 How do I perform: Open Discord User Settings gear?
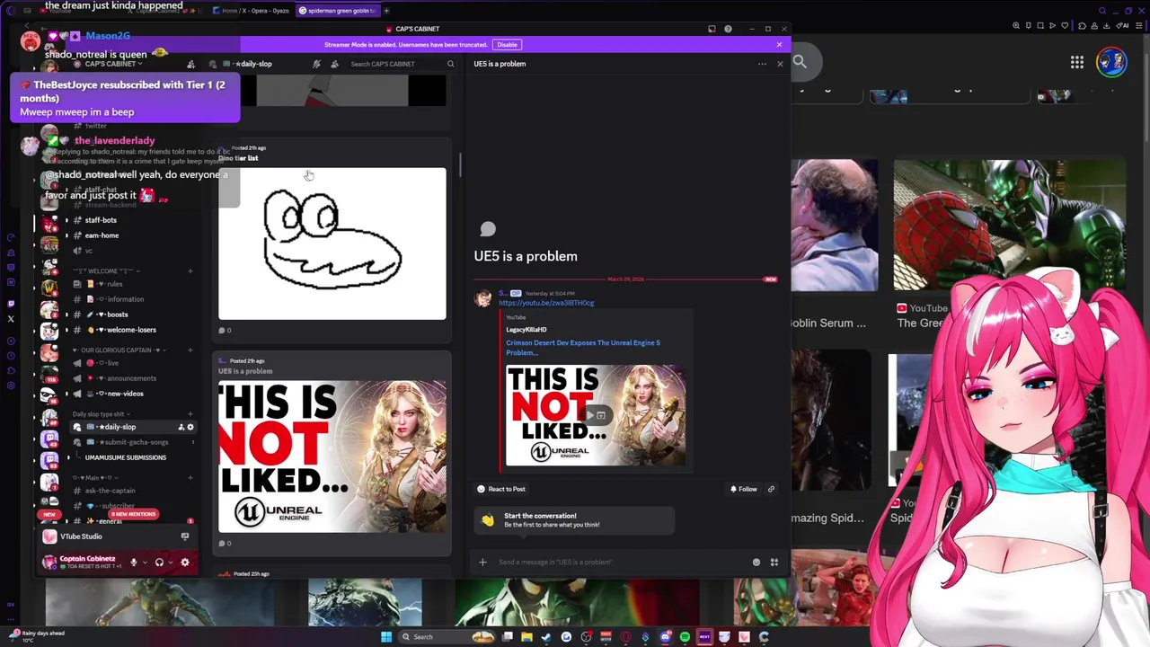[185, 563]
